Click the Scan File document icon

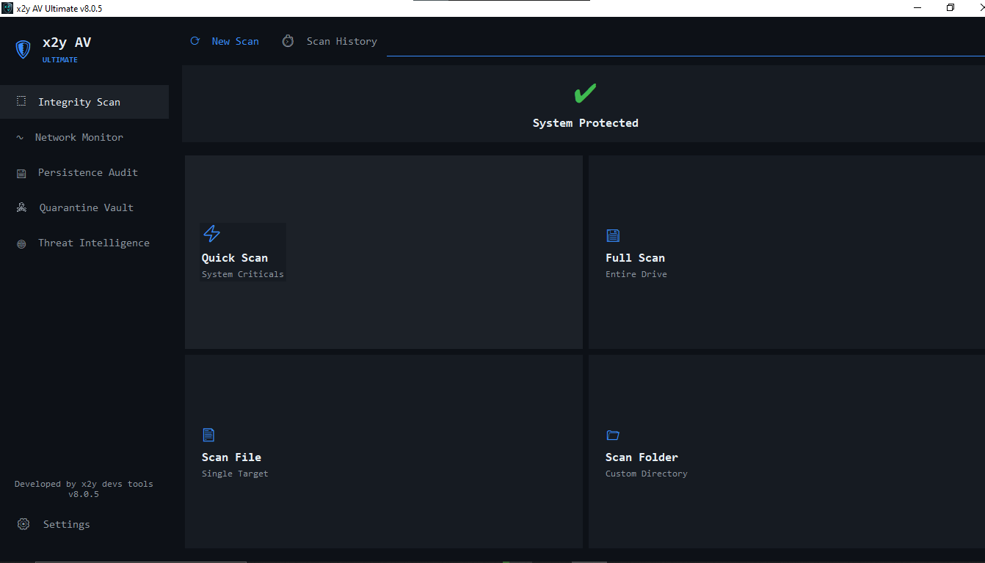pos(208,435)
